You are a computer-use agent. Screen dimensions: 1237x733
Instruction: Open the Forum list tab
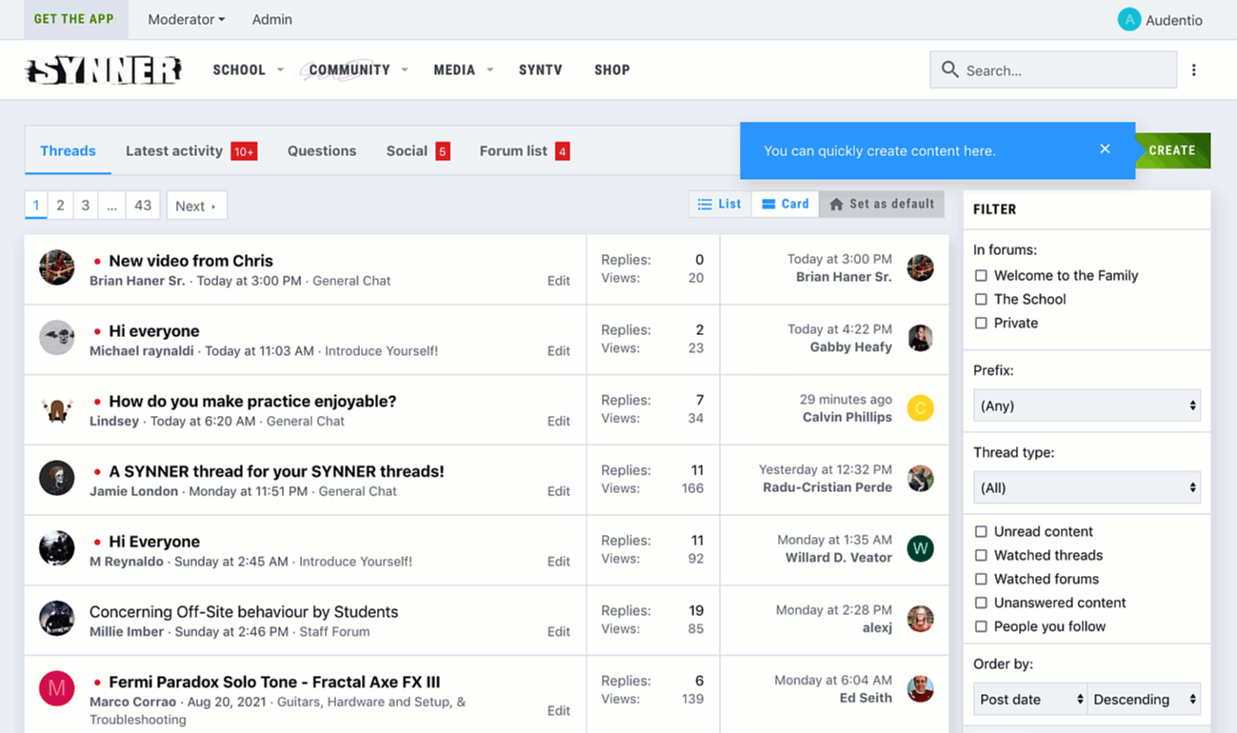tap(513, 150)
